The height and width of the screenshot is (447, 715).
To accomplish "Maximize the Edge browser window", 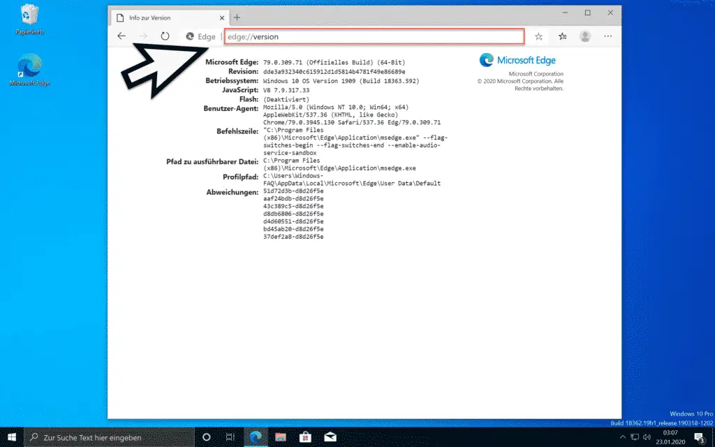I will [x=588, y=13].
